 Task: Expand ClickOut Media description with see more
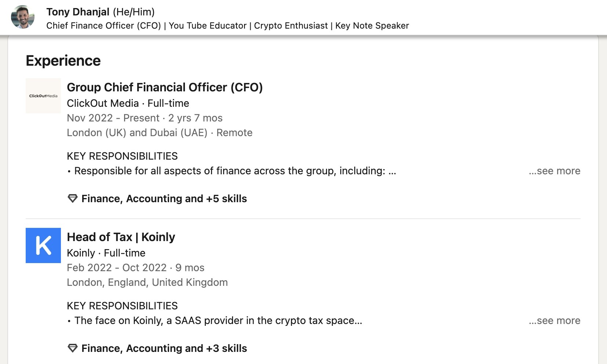pyautogui.click(x=555, y=171)
